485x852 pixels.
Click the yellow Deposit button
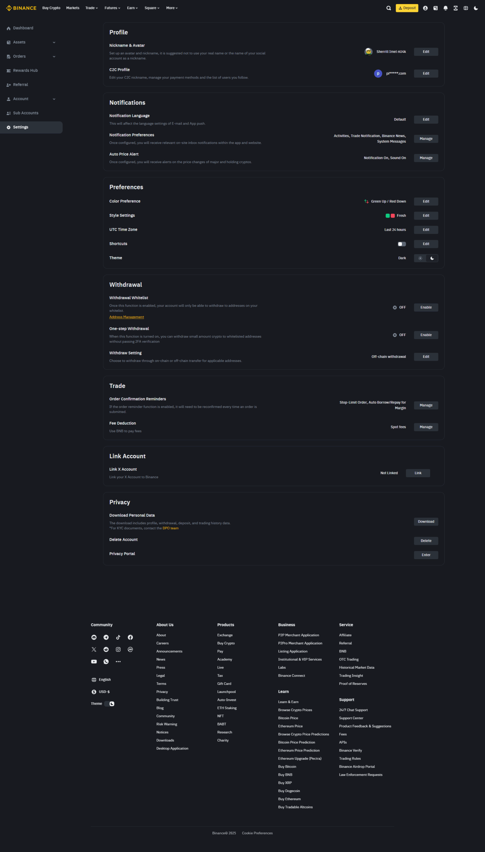coord(407,8)
